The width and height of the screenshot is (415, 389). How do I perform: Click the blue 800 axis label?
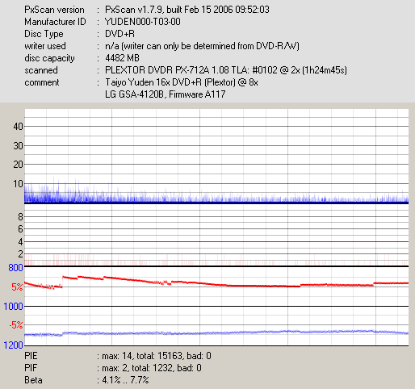[15, 268]
